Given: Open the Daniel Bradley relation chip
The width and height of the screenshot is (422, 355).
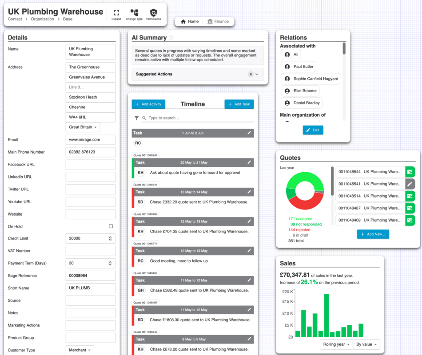Looking at the screenshot, I should (302, 103).
